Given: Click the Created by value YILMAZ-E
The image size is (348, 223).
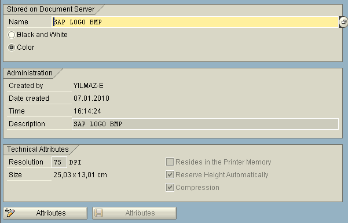Looking at the screenshot, I should (89, 86).
